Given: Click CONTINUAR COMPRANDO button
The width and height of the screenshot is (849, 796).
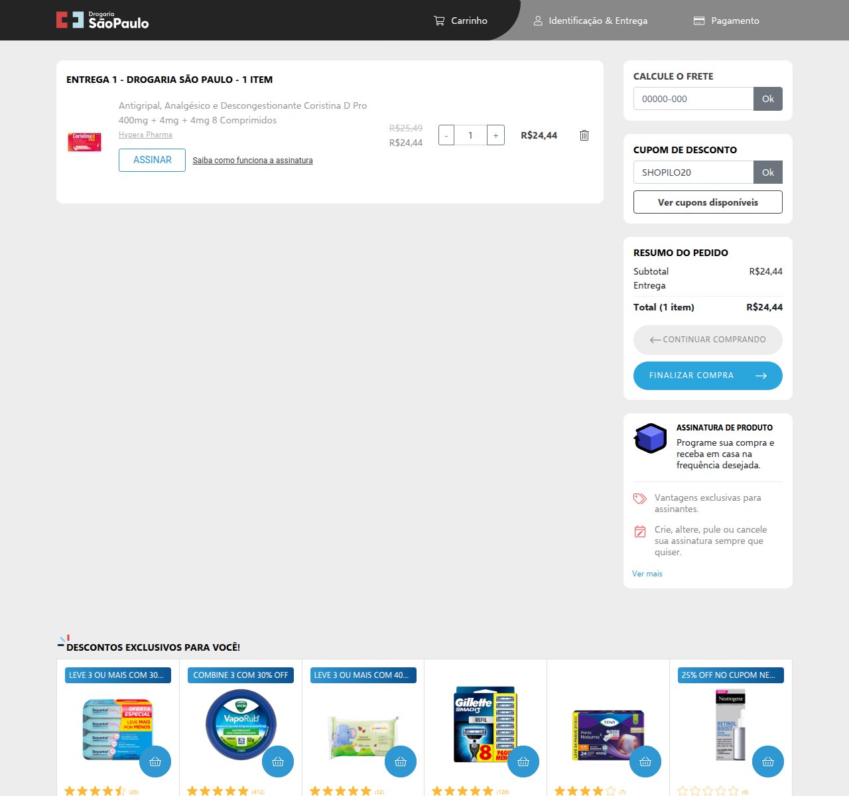Looking at the screenshot, I should [708, 340].
